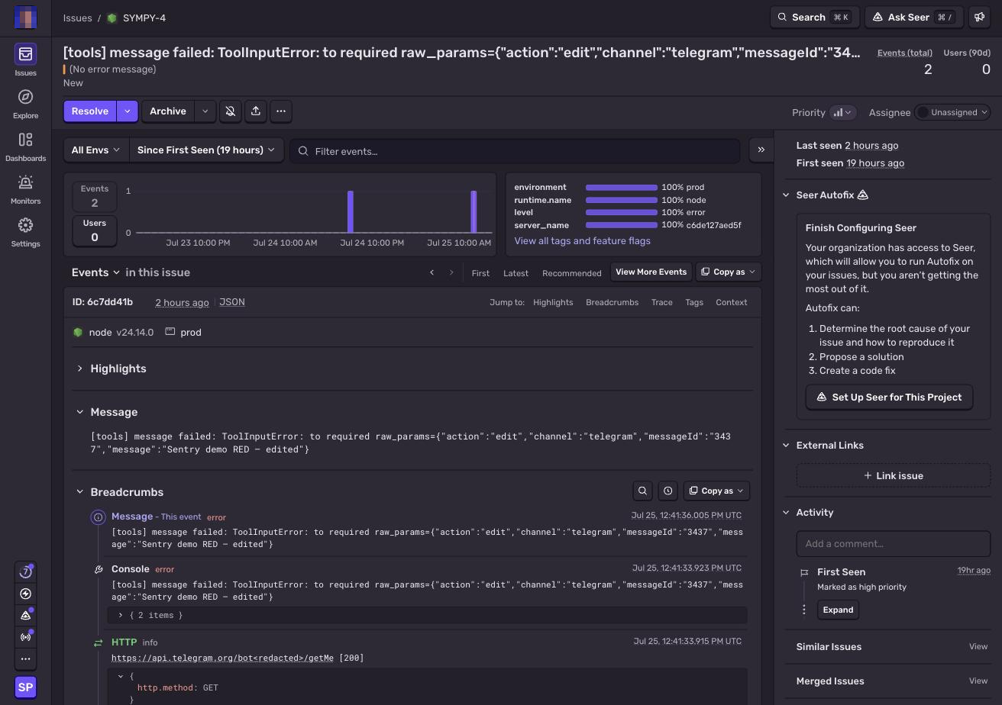Open the event JSON link
The image size is (1002, 705).
[232, 302]
